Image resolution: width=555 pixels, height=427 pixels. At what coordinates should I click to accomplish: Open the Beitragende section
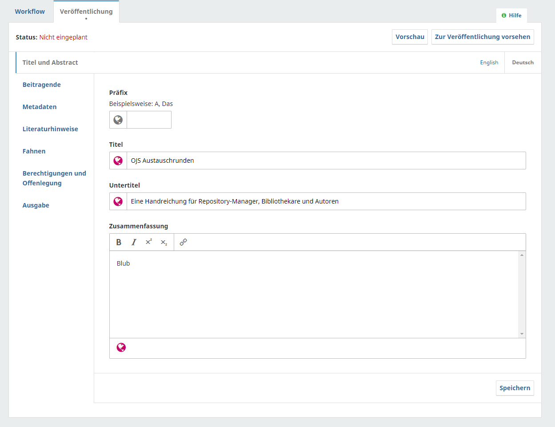pyautogui.click(x=42, y=85)
